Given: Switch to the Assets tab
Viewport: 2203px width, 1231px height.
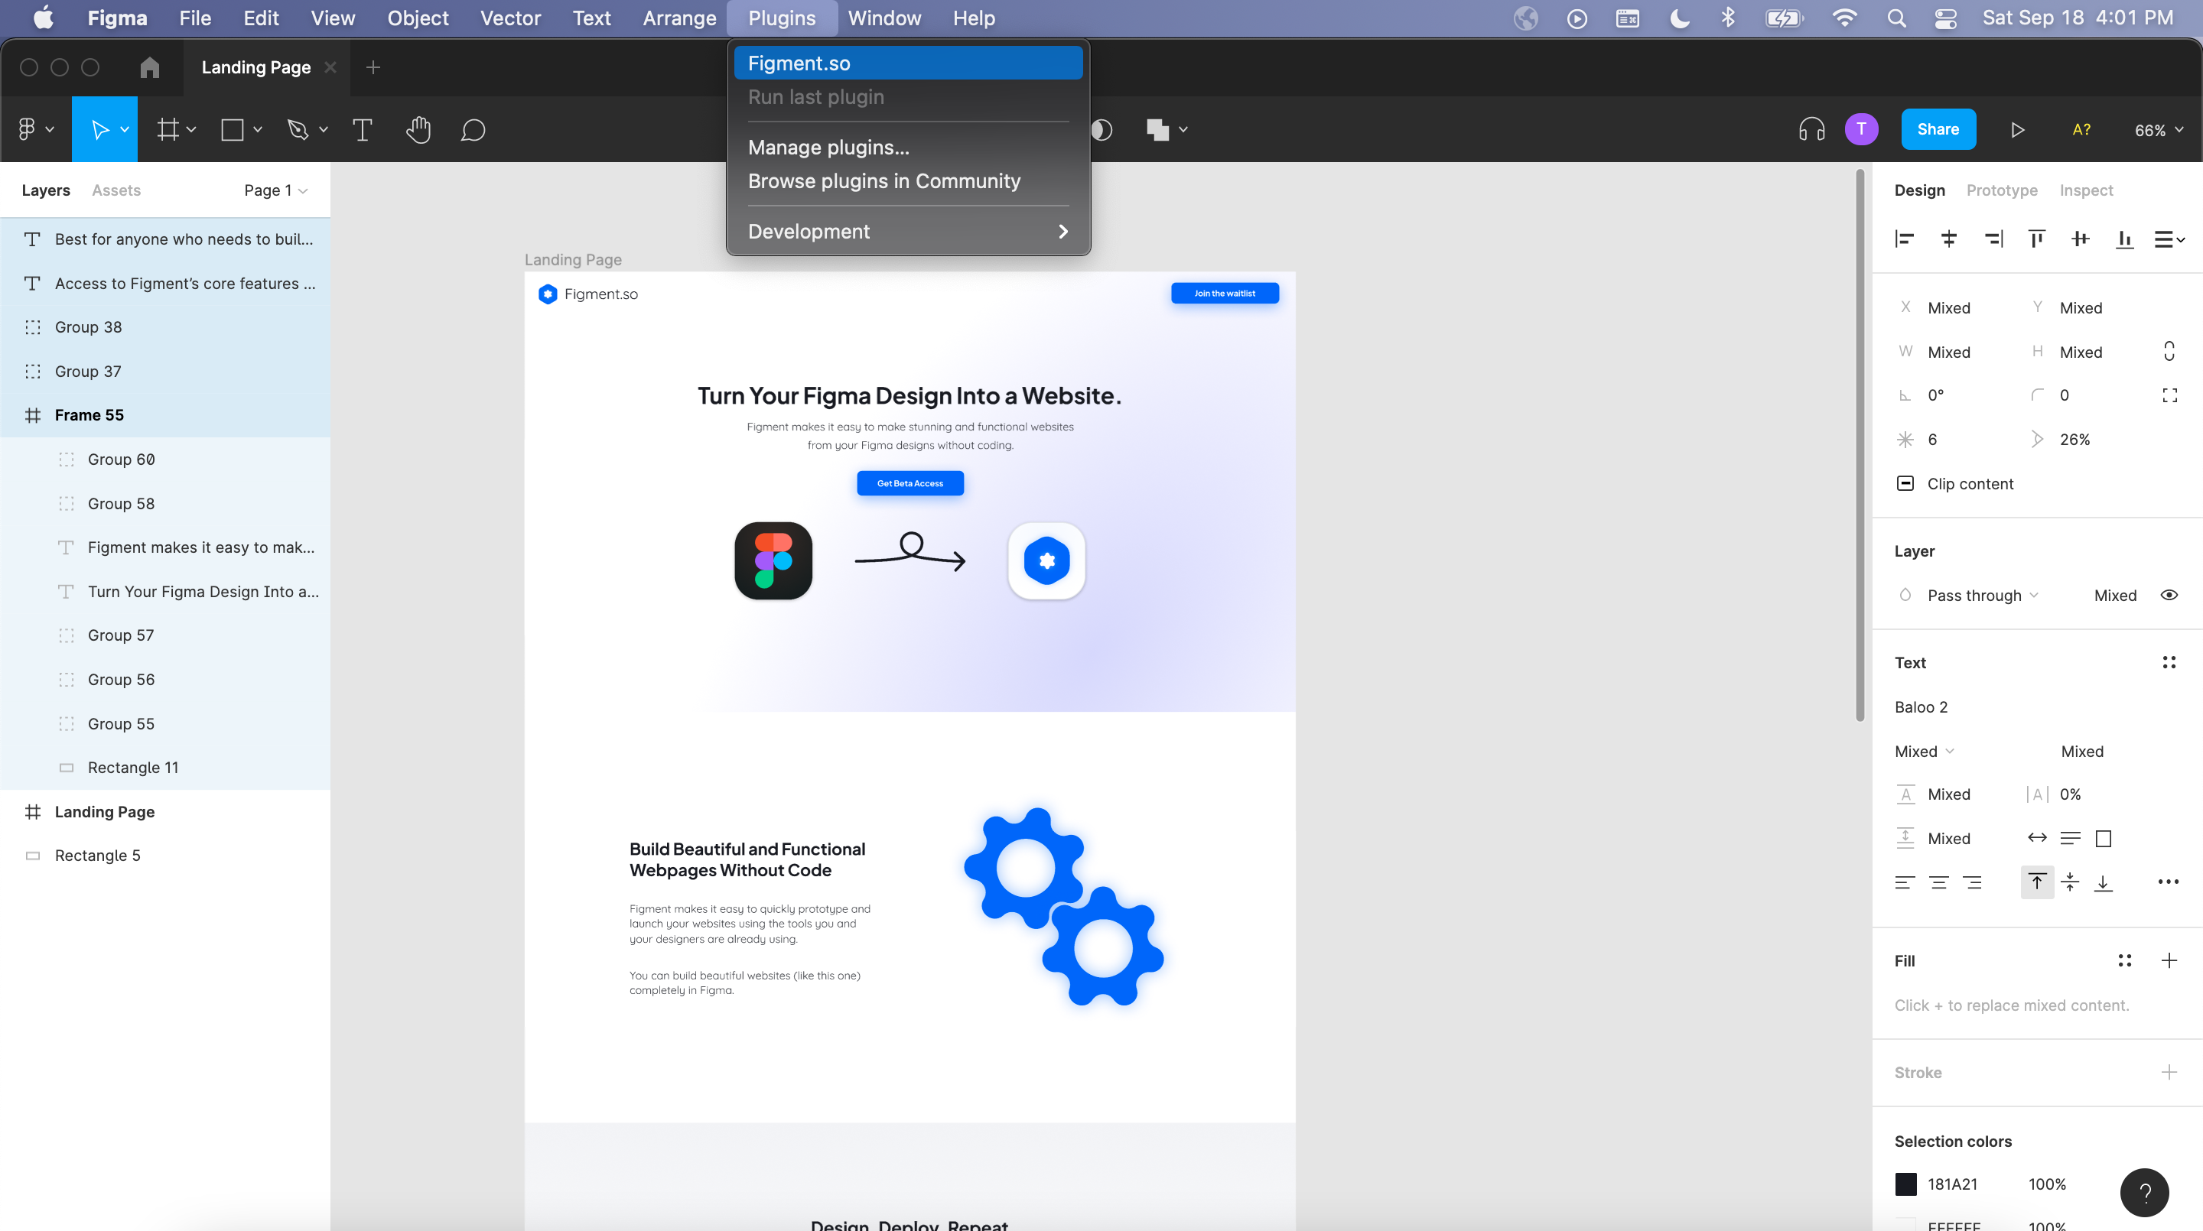Looking at the screenshot, I should [x=116, y=190].
